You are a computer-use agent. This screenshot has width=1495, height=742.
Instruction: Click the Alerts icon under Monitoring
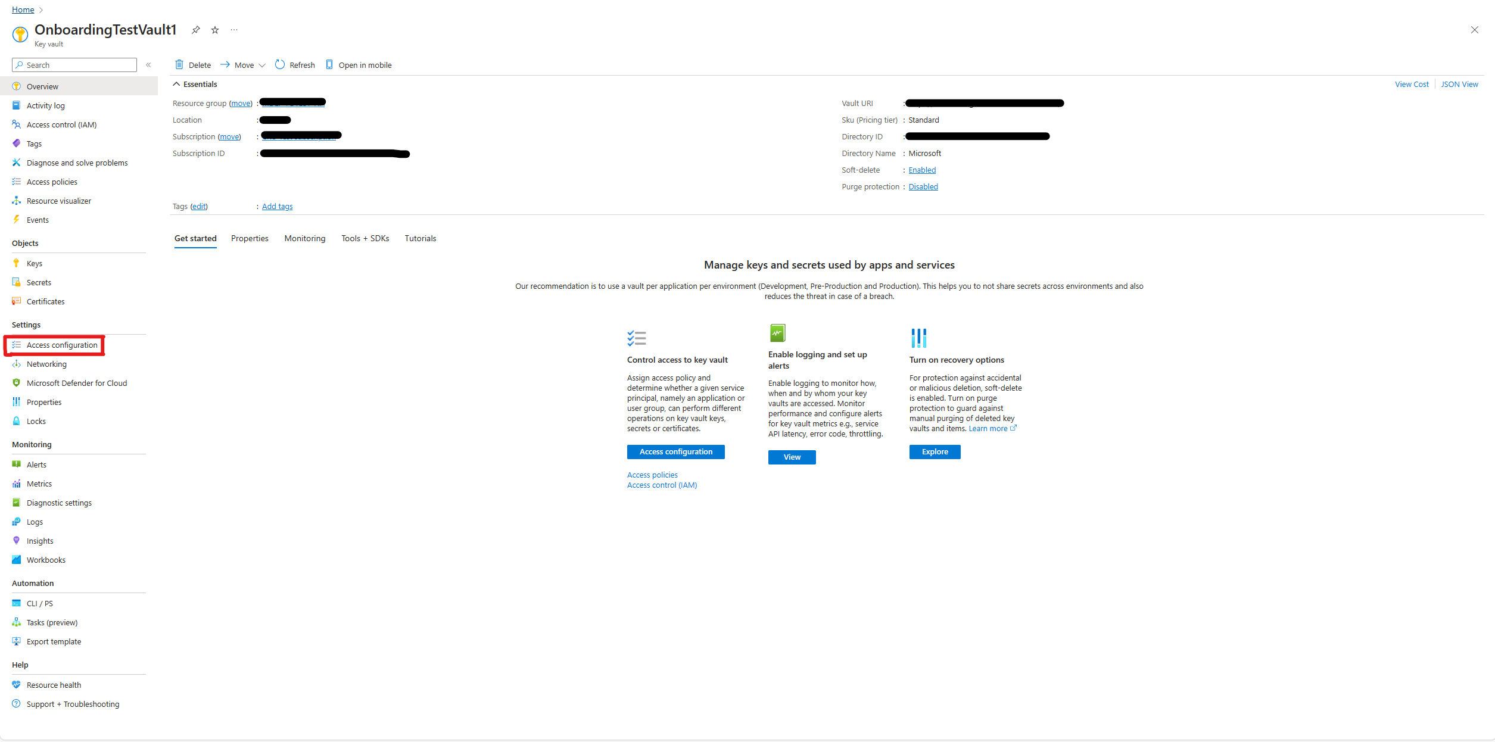[x=17, y=464]
